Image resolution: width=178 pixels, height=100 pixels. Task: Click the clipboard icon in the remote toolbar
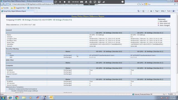point(90,2)
